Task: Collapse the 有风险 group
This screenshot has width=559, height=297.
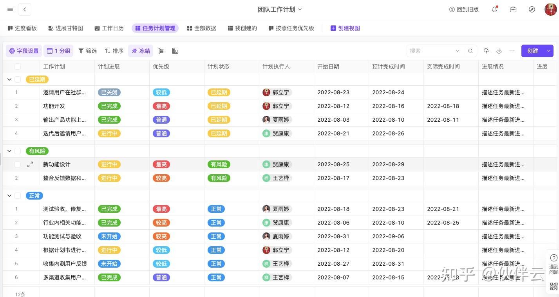Action: click(x=9, y=151)
